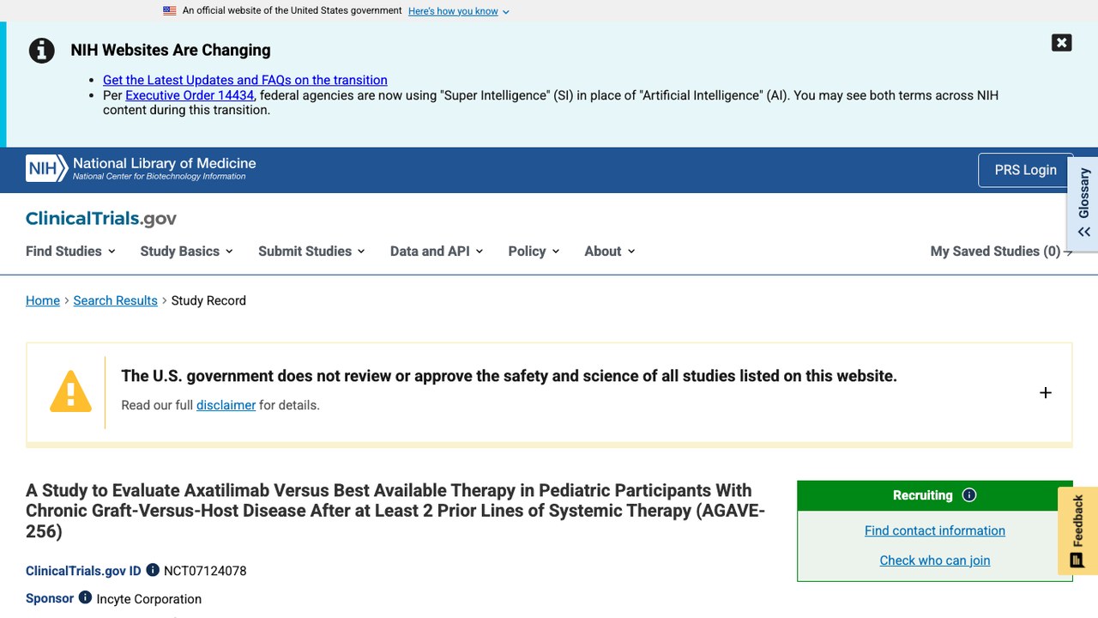Viewport: 1098px width, 618px height.
Task: Open the Data and API menu
Action: pyautogui.click(x=437, y=251)
